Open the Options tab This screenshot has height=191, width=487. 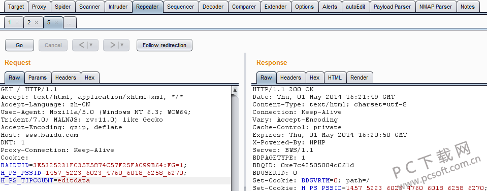point(304,7)
